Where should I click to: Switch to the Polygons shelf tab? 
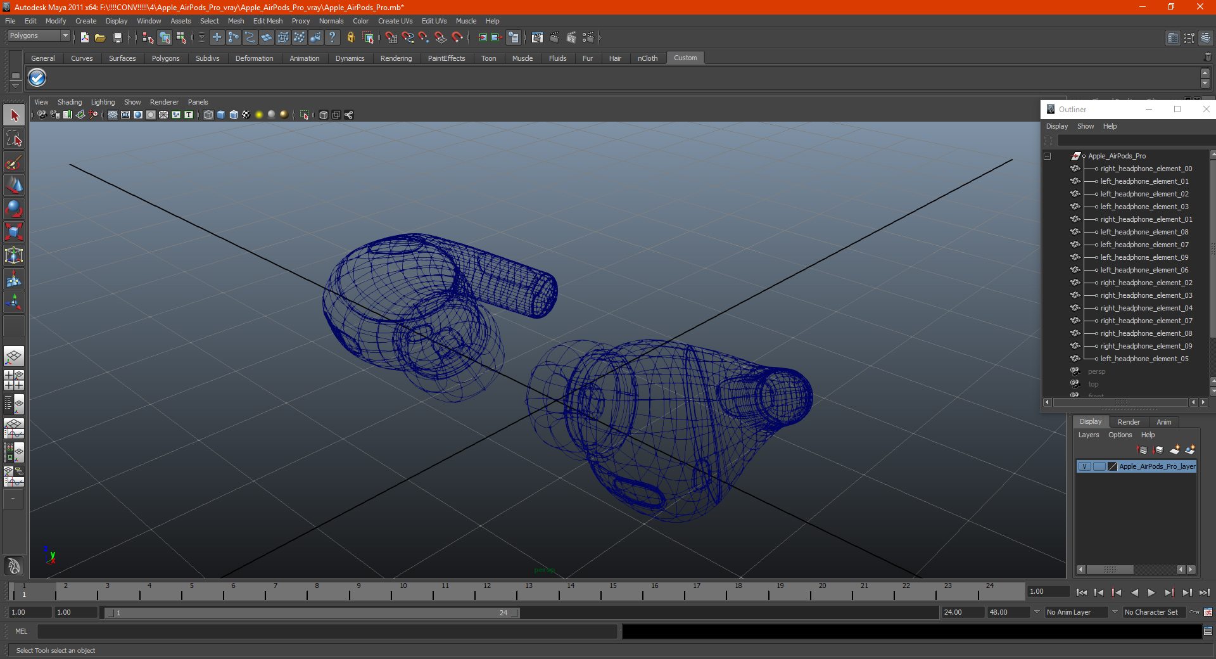[165, 58]
